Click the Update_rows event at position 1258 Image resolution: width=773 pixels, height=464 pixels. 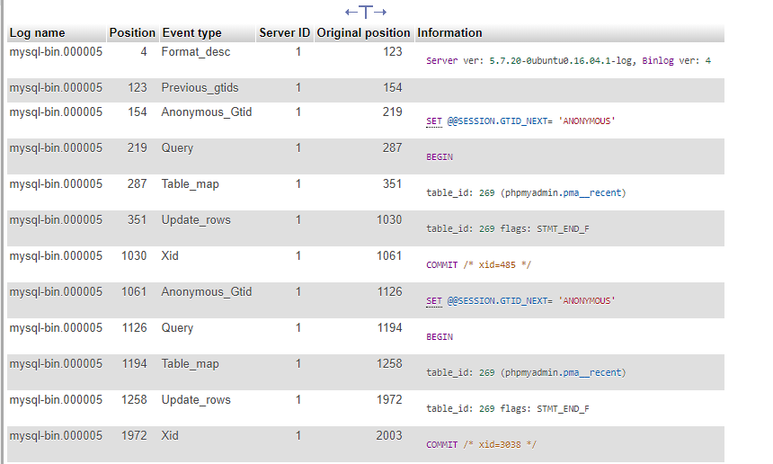(x=196, y=400)
